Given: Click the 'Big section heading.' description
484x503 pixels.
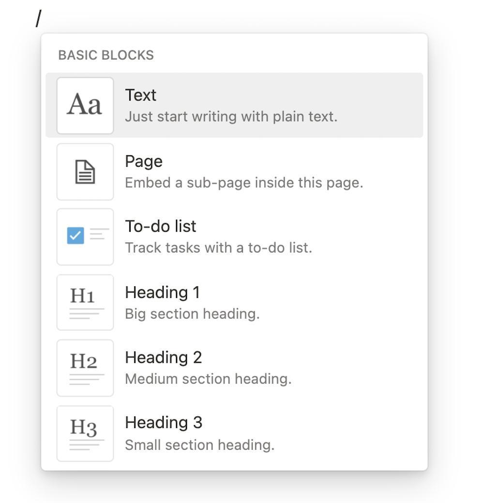Looking at the screenshot, I should (x=192, y=314).
